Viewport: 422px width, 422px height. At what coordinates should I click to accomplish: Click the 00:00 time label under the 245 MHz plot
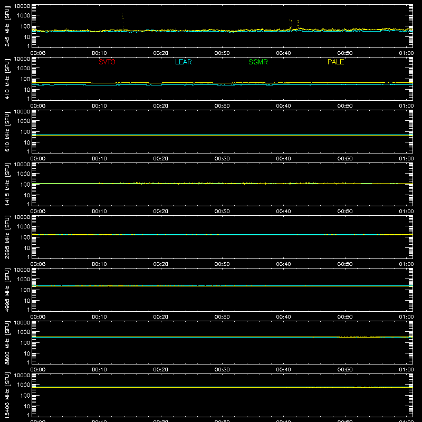38,53
